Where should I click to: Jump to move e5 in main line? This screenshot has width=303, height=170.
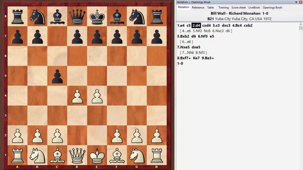point(212,36)
